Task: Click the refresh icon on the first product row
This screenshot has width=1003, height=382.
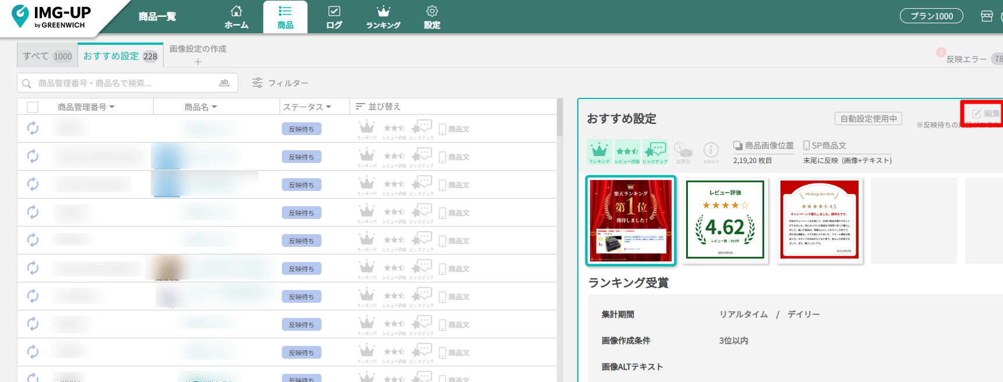Action: pos(33,128)
